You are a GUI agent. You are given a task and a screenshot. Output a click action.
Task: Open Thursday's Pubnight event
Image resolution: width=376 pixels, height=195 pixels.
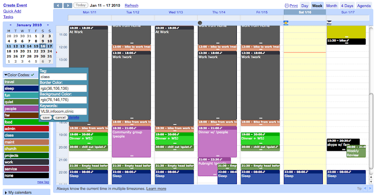(x=208, y=167)
